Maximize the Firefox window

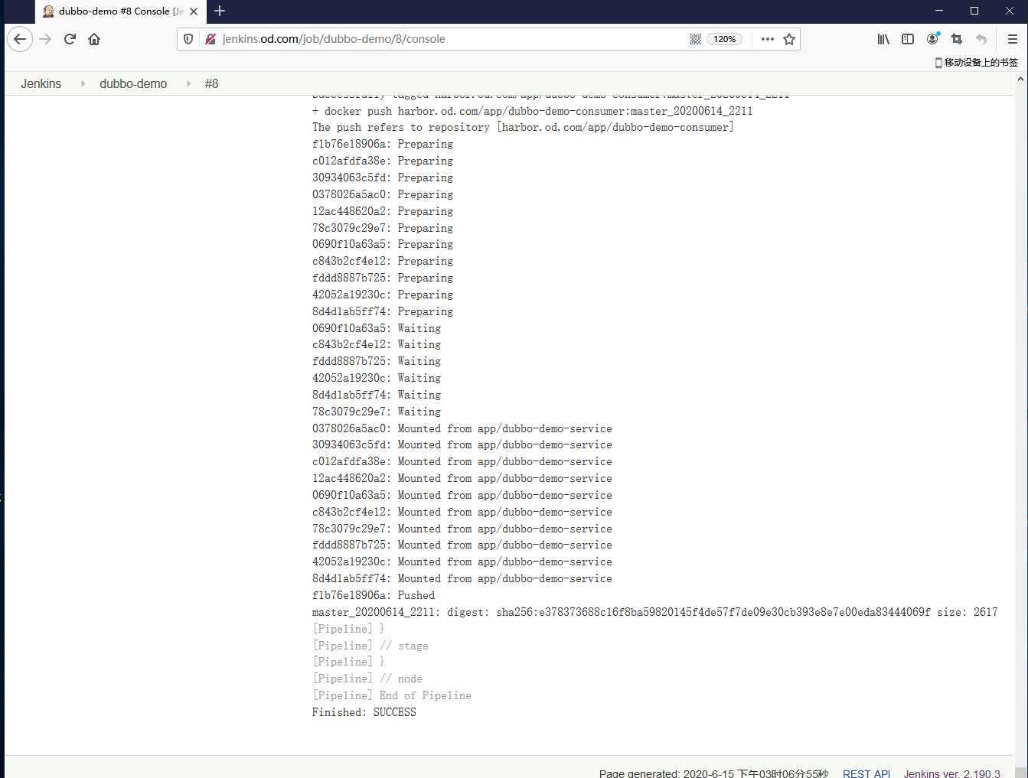coord(974,11)
